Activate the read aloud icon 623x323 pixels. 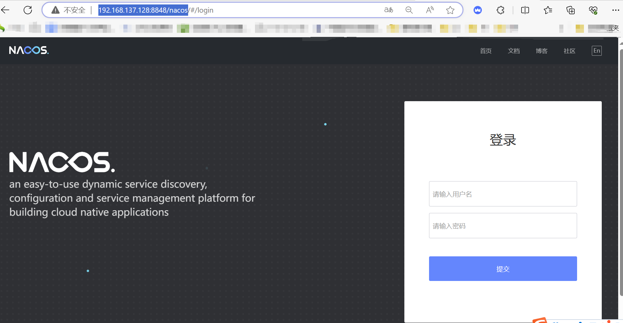point(430,10)
